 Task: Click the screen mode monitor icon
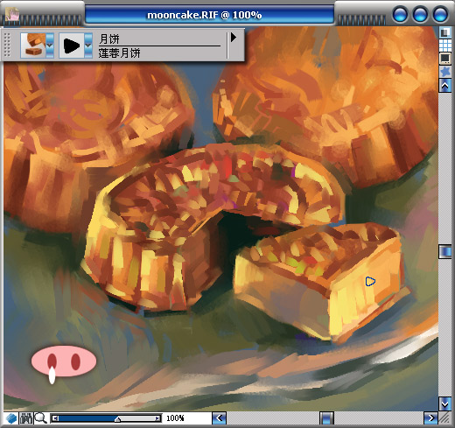pos(445,59)
